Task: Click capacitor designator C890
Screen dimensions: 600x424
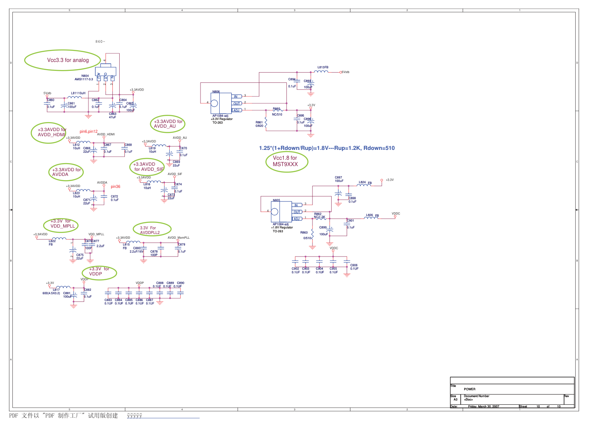Action: click(181, 283)
